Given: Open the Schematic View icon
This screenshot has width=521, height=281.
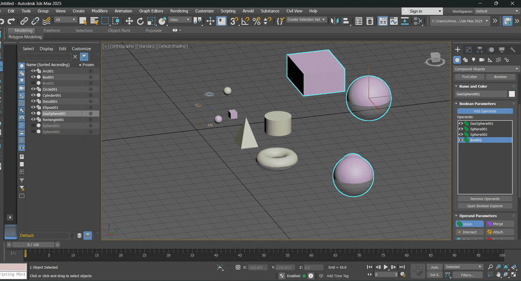Looking at the screenshot, I should pos(404,21).
